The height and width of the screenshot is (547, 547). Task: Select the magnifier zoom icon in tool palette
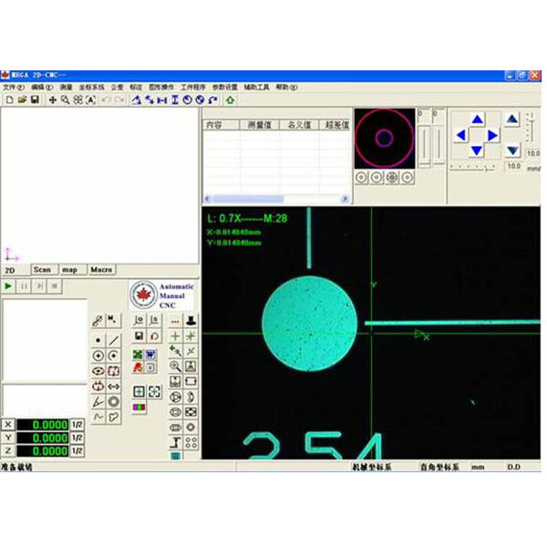click(175, 366)
